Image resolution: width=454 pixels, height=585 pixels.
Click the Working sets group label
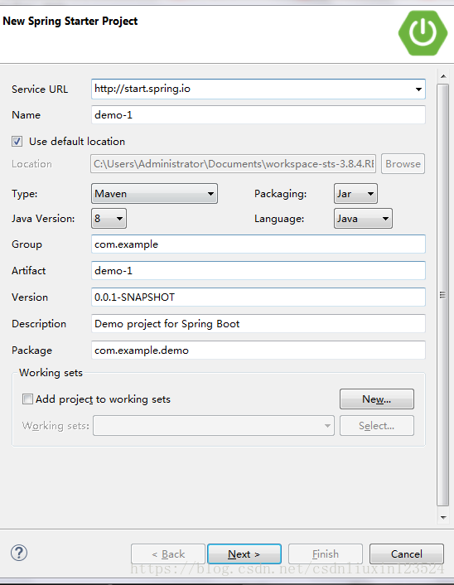coord(51,373)
